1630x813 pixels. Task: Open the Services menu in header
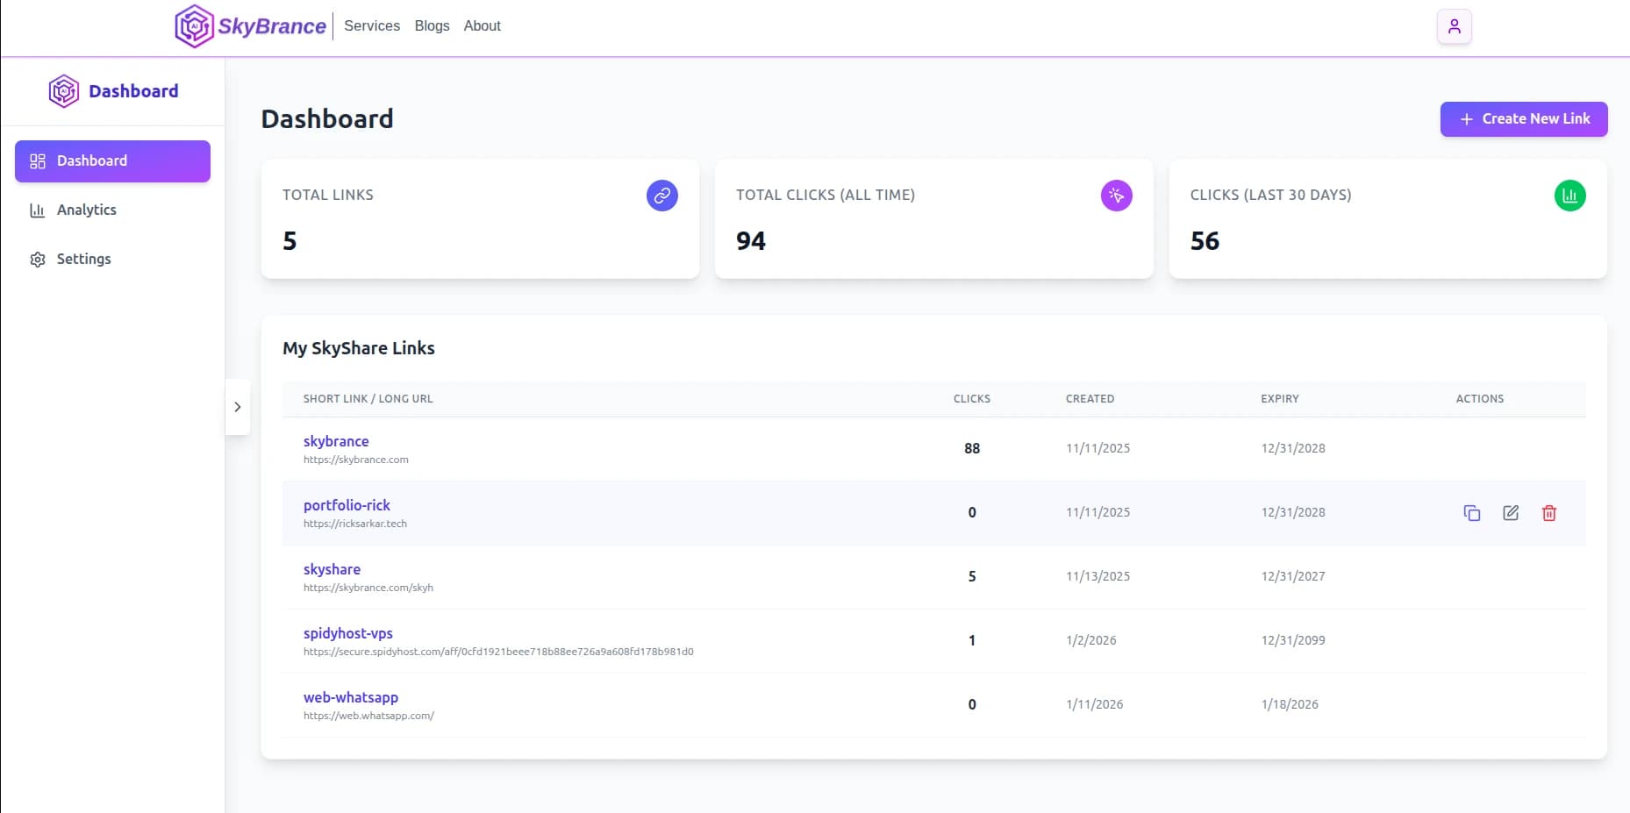tap(372, 26)
